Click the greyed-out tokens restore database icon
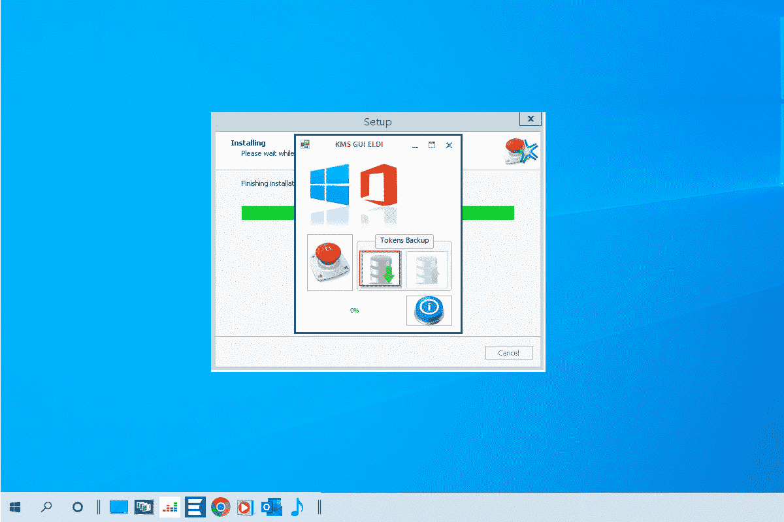This screenshot has height=522, width=784. point(427,269)
